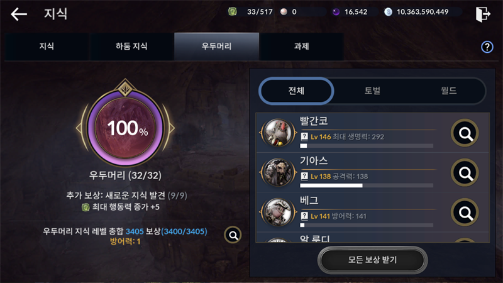This screenshot has width=503, height=283.
Task: Tap the 100% 우두머리 completion emblem
Action: 125,128
